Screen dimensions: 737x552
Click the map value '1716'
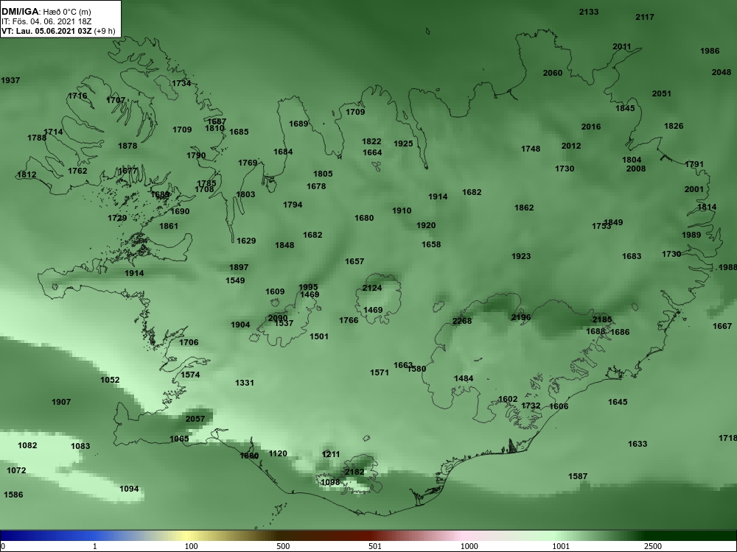(77, 96)
